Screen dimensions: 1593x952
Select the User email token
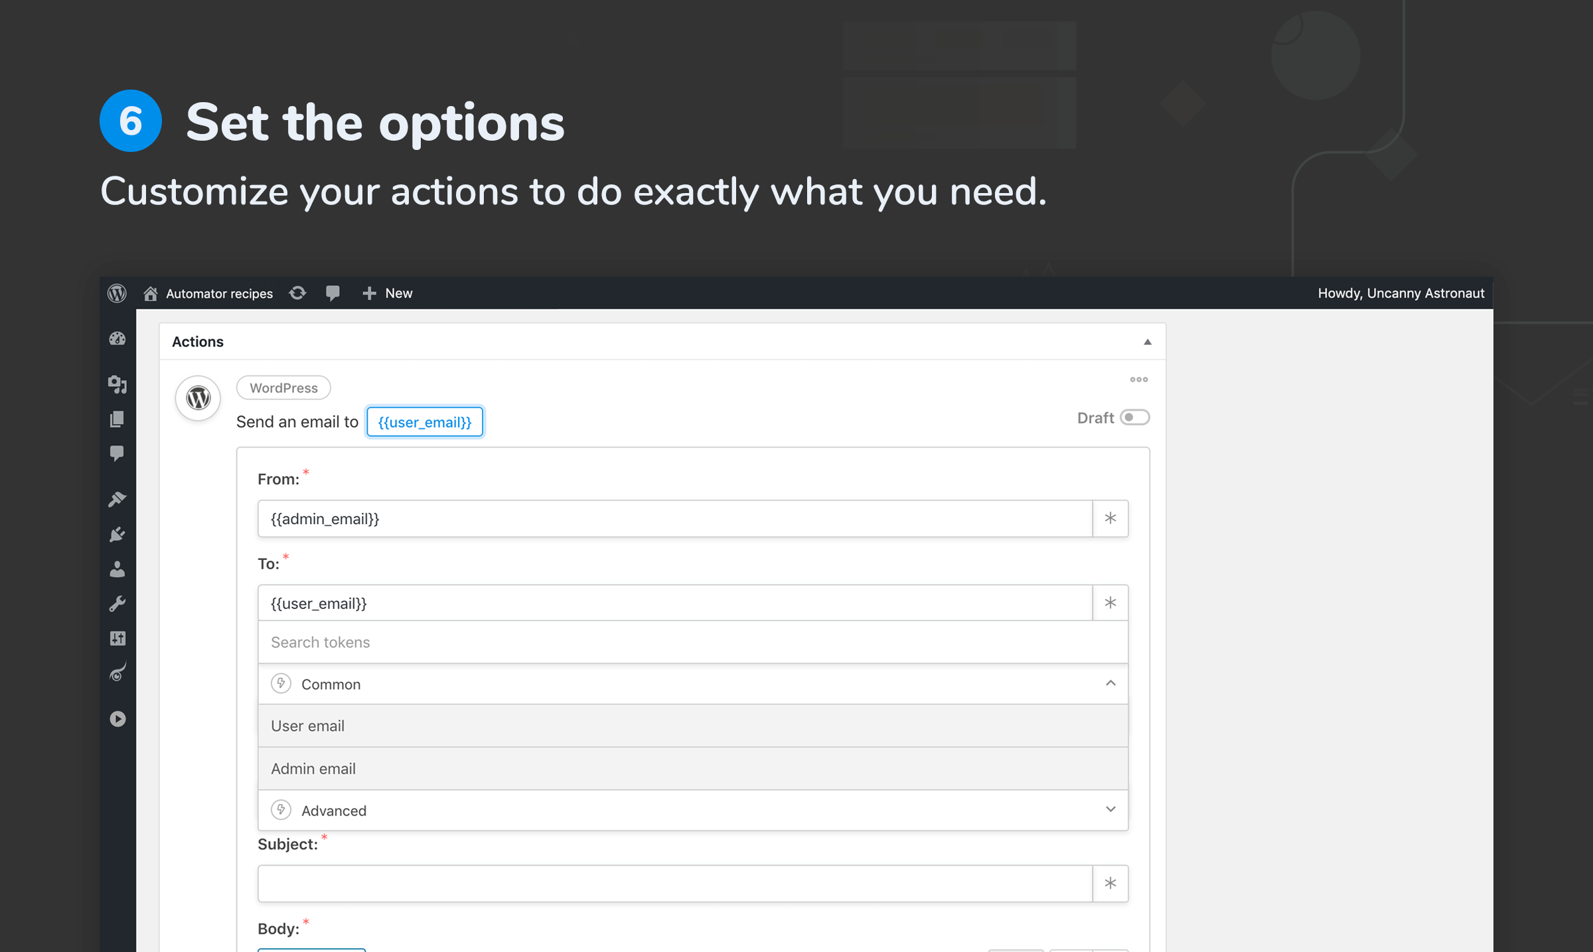point(308,726)
